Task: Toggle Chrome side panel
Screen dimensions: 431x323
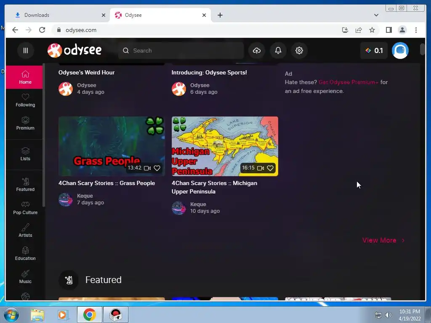Action: click(x=388, y=30)
